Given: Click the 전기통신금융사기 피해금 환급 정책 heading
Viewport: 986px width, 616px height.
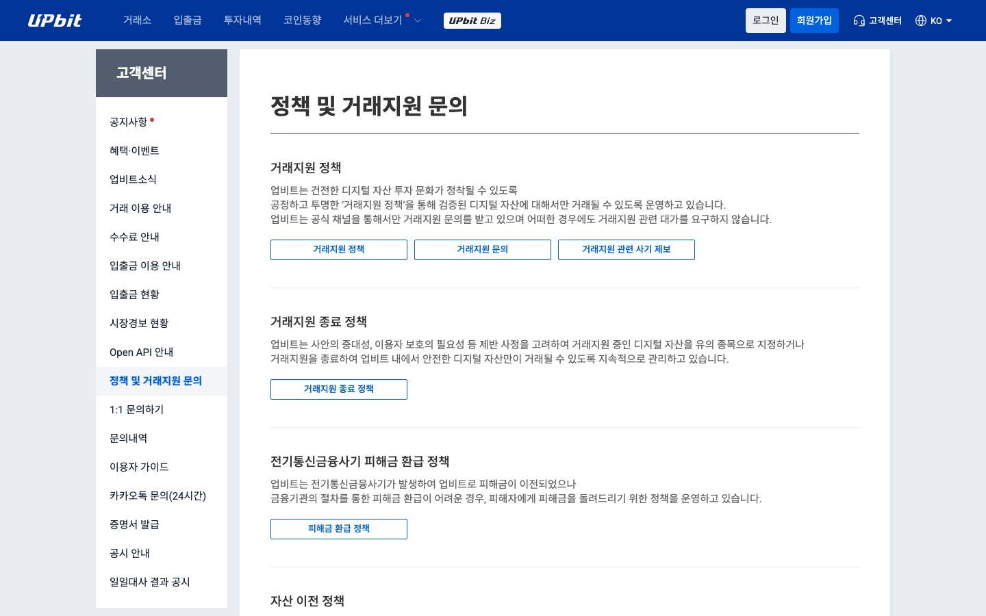Looking at the screenshot, I should click(x=360, y=461).
